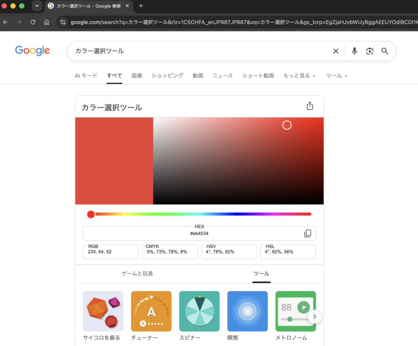This screenshot has height=346, width=418.
Task: Click the Google logo
Action: pos(32,51)
